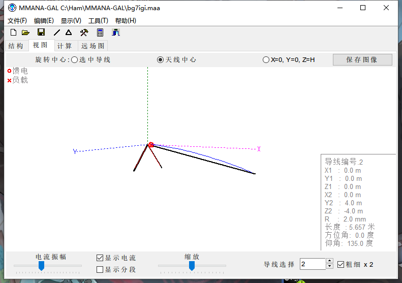Switch to the 结构 tab
Viewport: 402px width, 283px height.
pos(16,46)
